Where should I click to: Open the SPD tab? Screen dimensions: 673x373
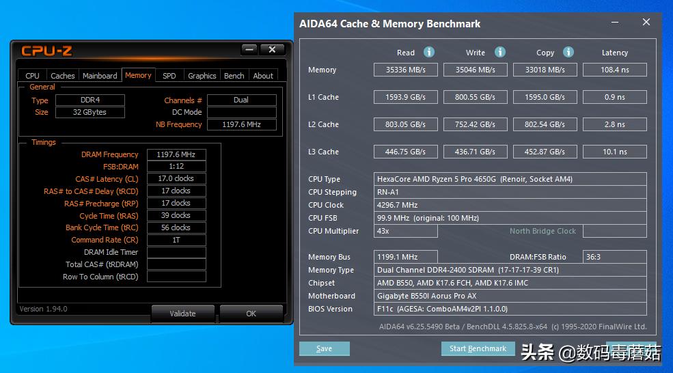tap(169, 76)
